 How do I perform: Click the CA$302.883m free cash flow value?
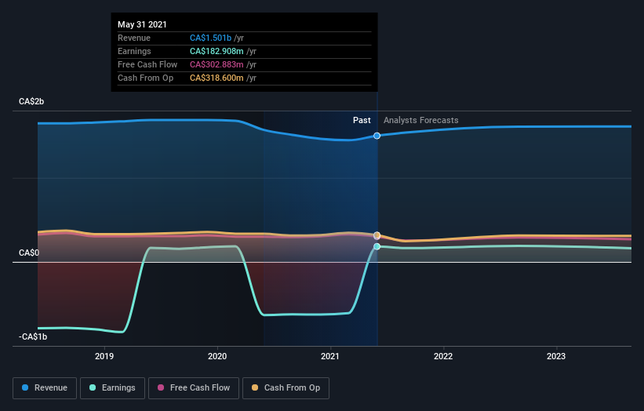pyautogui.click(x=216, y=64)
